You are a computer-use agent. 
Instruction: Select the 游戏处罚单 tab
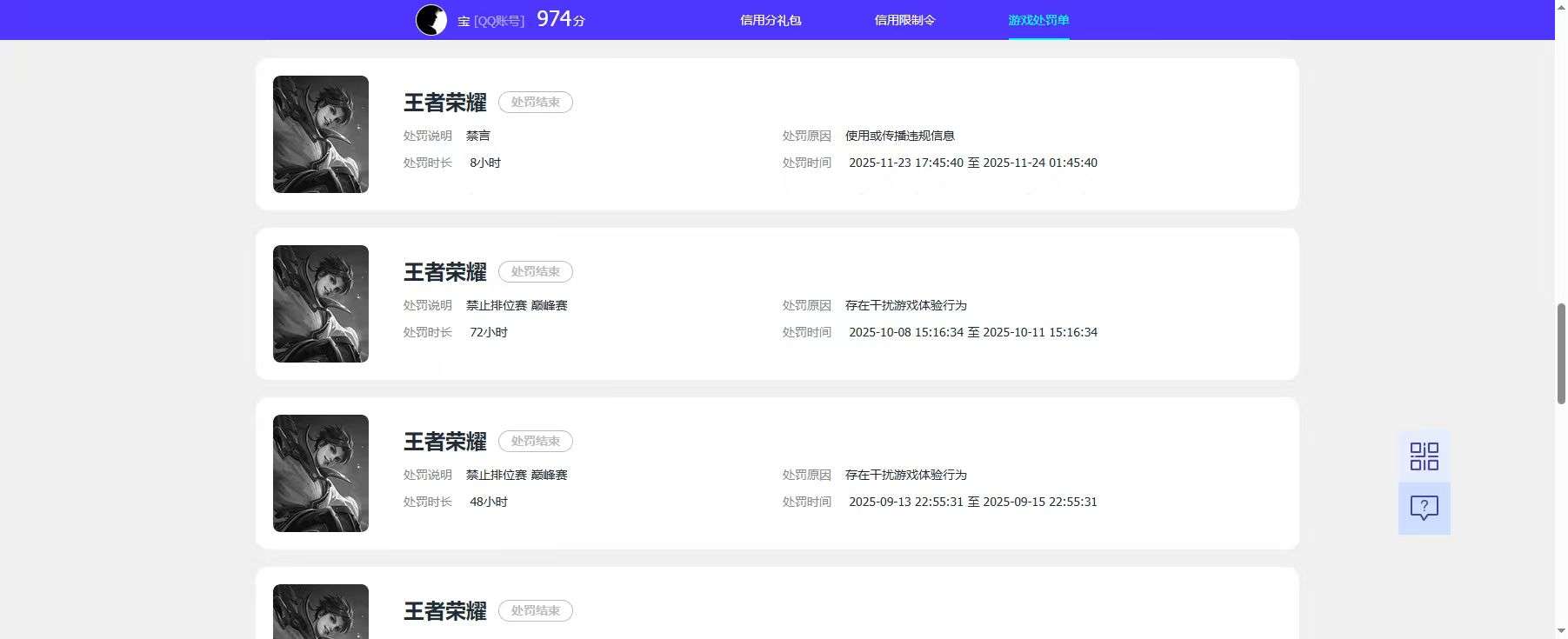click(1038, 20)
